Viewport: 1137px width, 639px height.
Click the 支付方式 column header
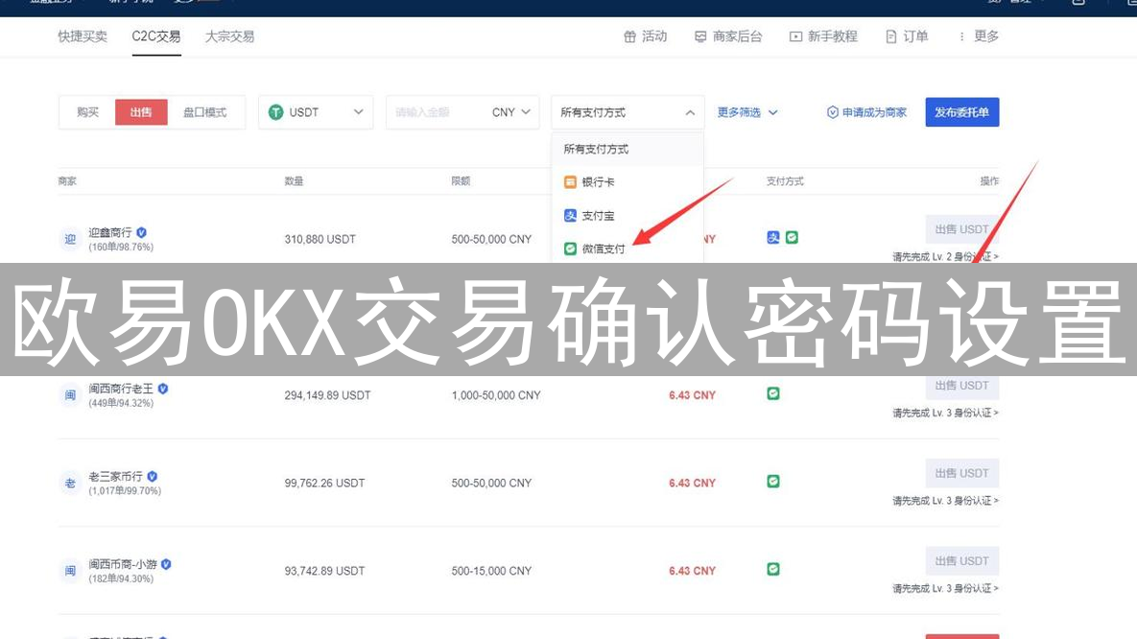[785, 181]
